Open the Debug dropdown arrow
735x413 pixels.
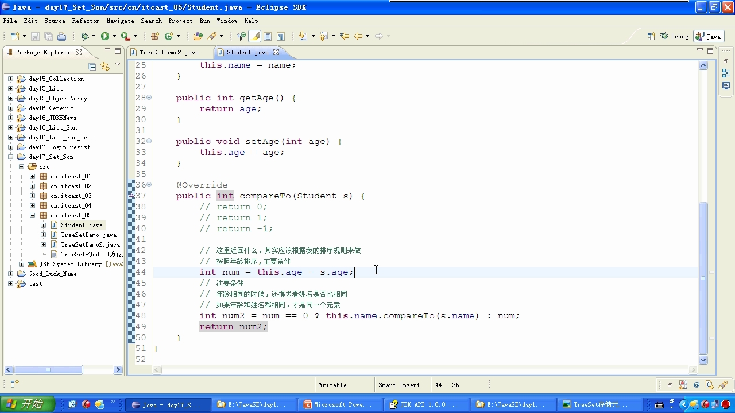94,36
